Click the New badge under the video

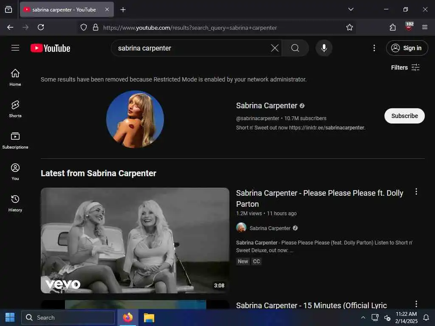pyautogui.click(x=243, y=261)
